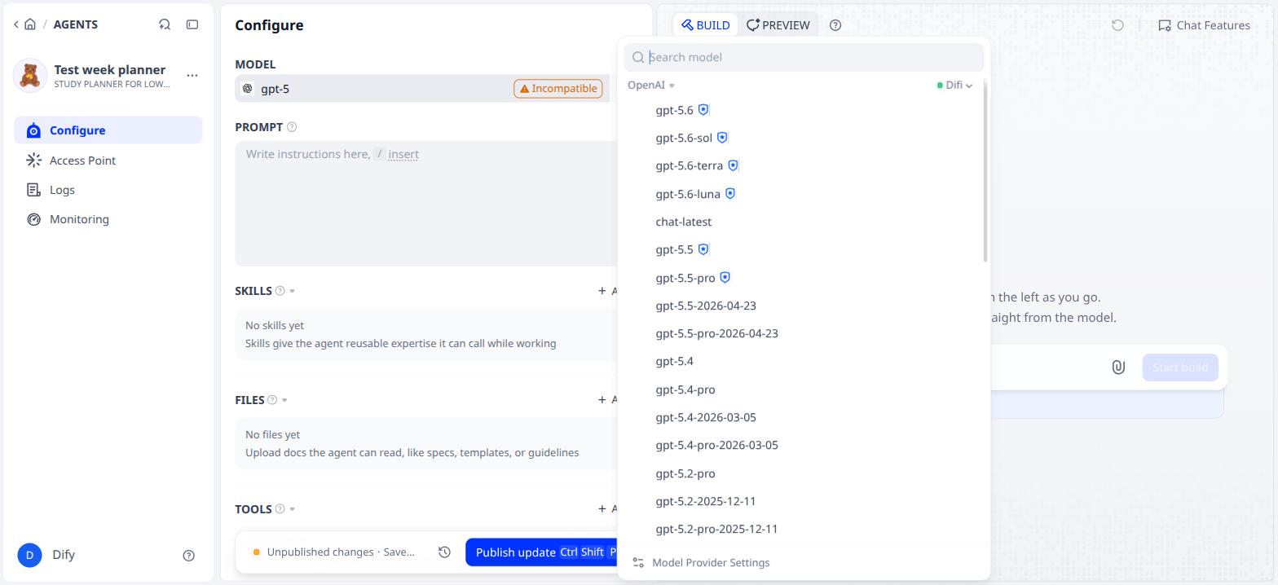Viewport: 1278px width, 585px height.
Task: Click the help icon beside PREVIEW tab
Action: (x=835, y=25)
